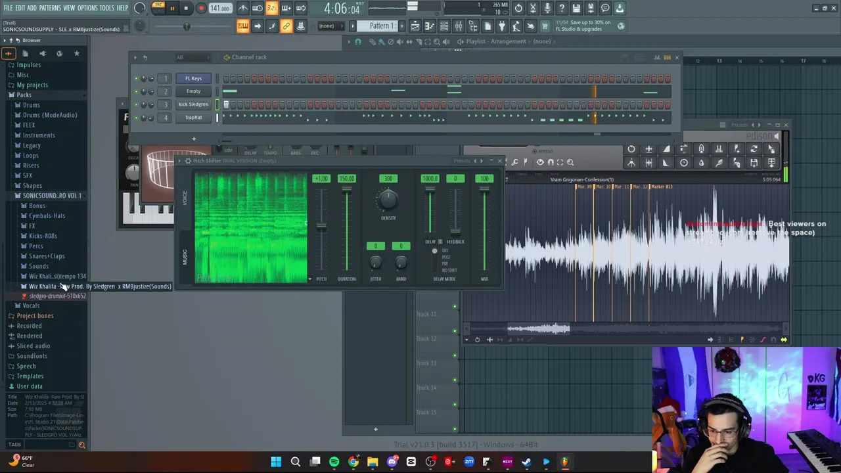Switch the channel rack to graph editor

(x=657, y=57)
